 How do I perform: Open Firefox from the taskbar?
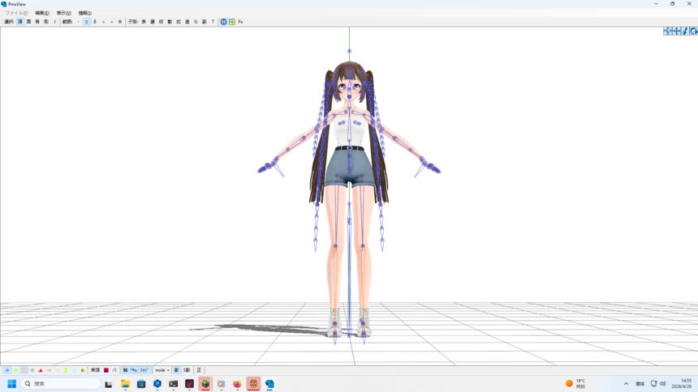pyautogui.click(x=237, y=384)
